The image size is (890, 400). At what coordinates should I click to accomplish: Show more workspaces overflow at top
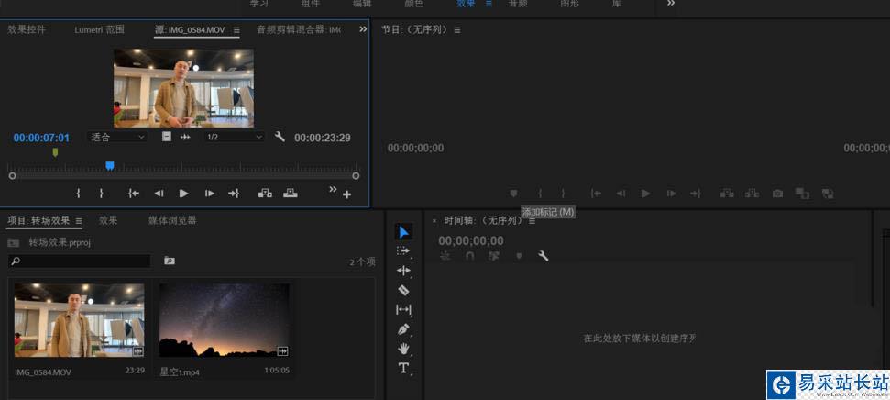[x=671, y=4]
